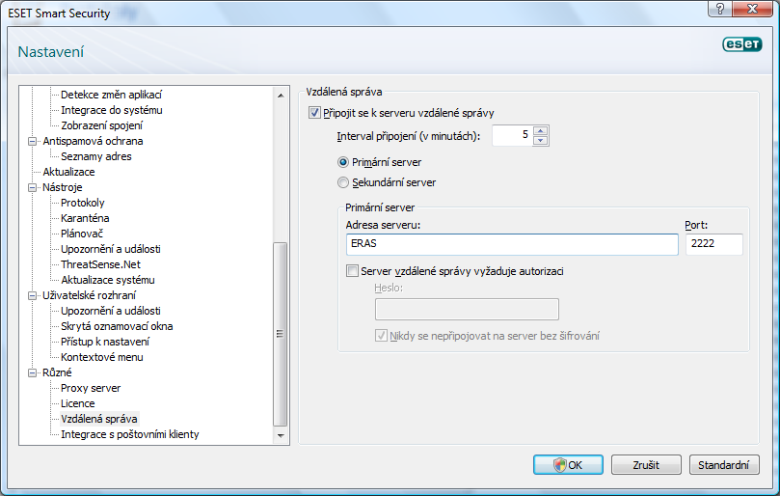Open Kontextové menu settings
The width and height of the screenshot is (780, 496).
(101, 357)
